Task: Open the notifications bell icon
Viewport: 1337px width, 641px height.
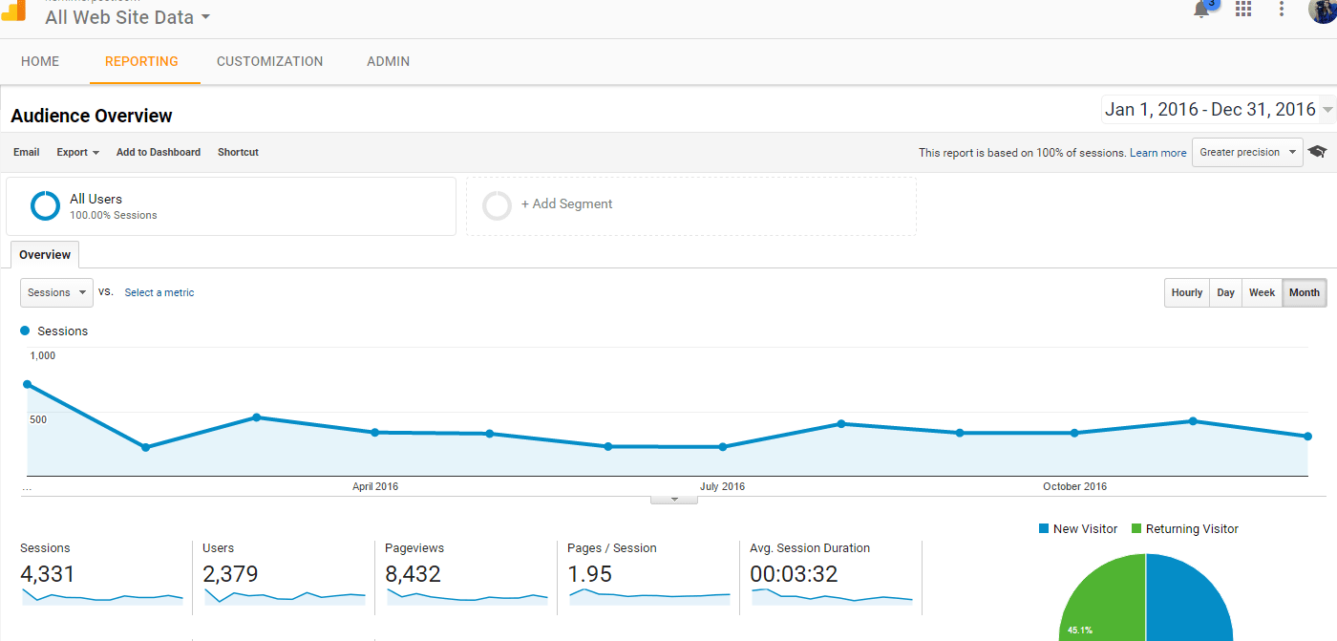Action: 1202,9
